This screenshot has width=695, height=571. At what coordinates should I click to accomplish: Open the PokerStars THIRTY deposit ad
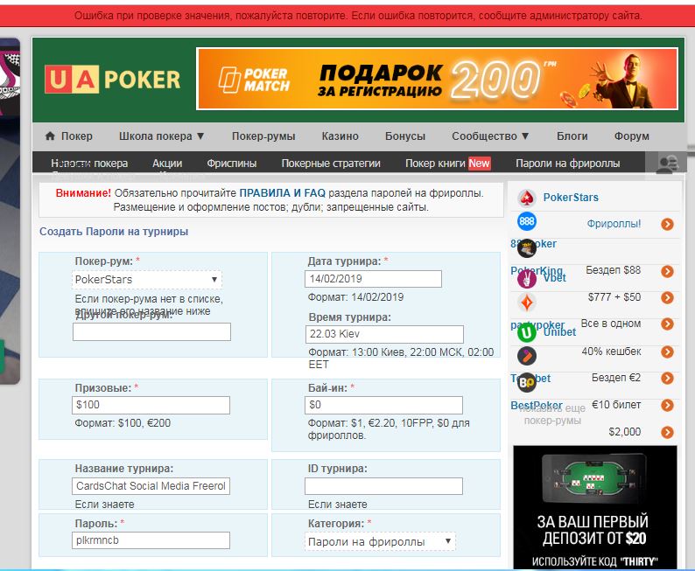click(x=595, y=508)
